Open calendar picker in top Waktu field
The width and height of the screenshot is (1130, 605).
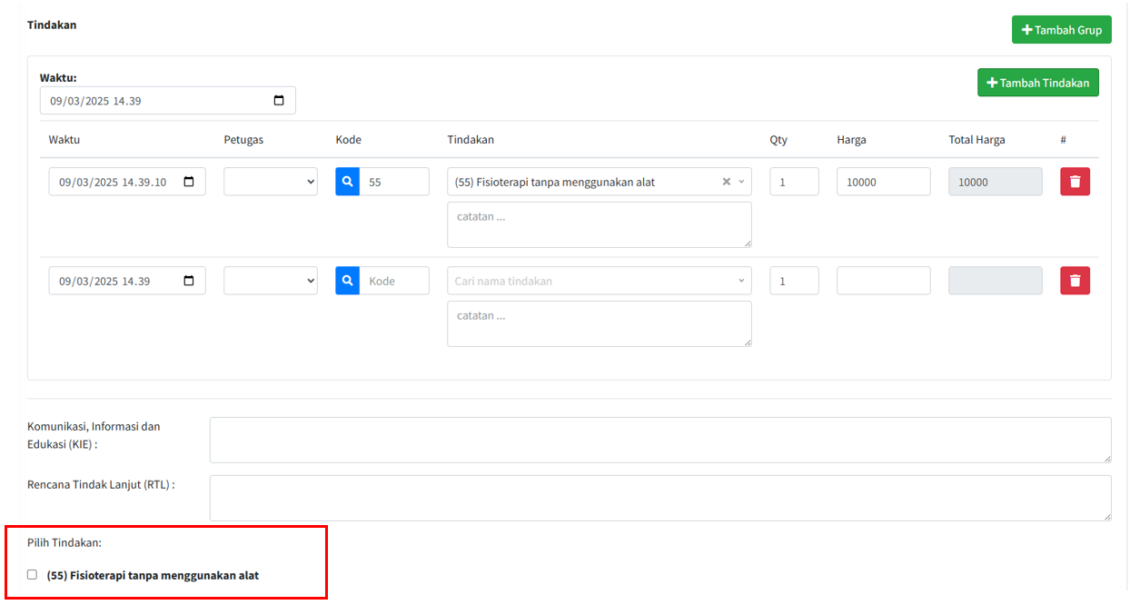pyautogui.click(x=279, y=101)
